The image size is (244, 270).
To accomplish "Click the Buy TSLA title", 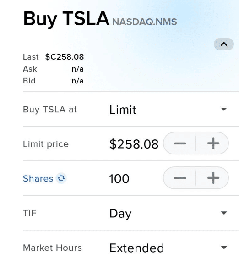I will pyautogui.click(x=66, y=19).
